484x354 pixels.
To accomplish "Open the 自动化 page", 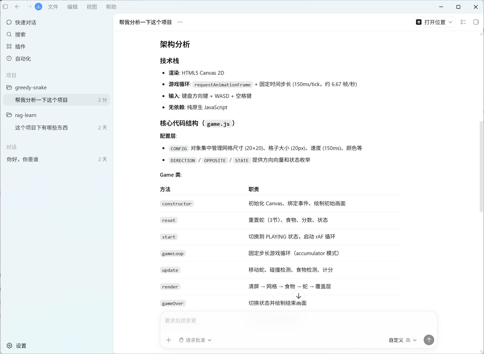I will point(57,59).
